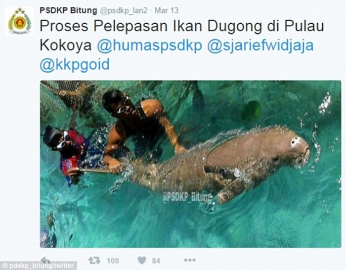View the likes count 84
The height and width of the screenshot is (270, 346).
(x=156, y=261)
